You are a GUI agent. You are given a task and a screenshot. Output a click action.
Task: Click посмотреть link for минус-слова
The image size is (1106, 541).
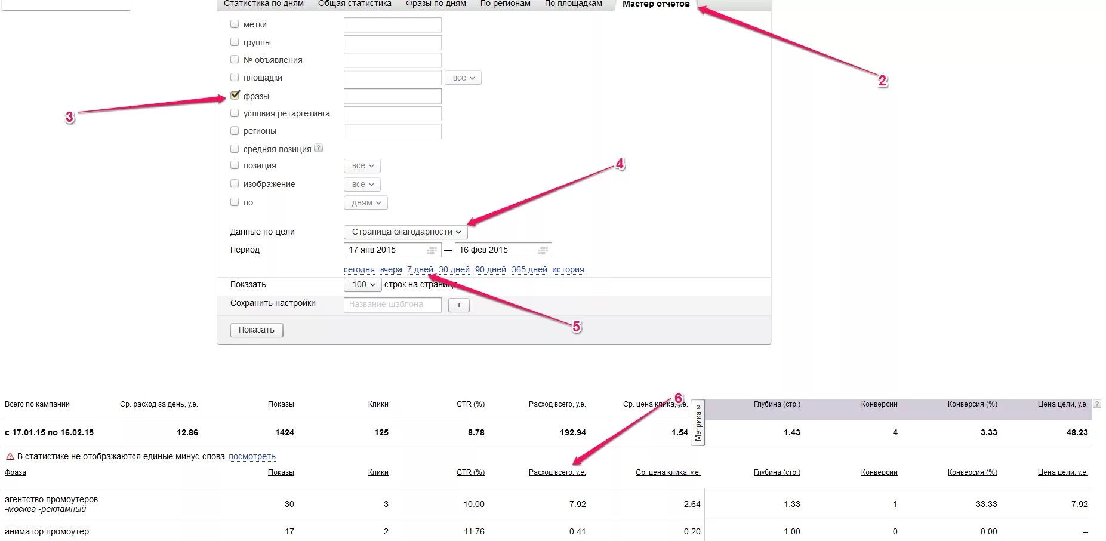click(x=252, y=457)
